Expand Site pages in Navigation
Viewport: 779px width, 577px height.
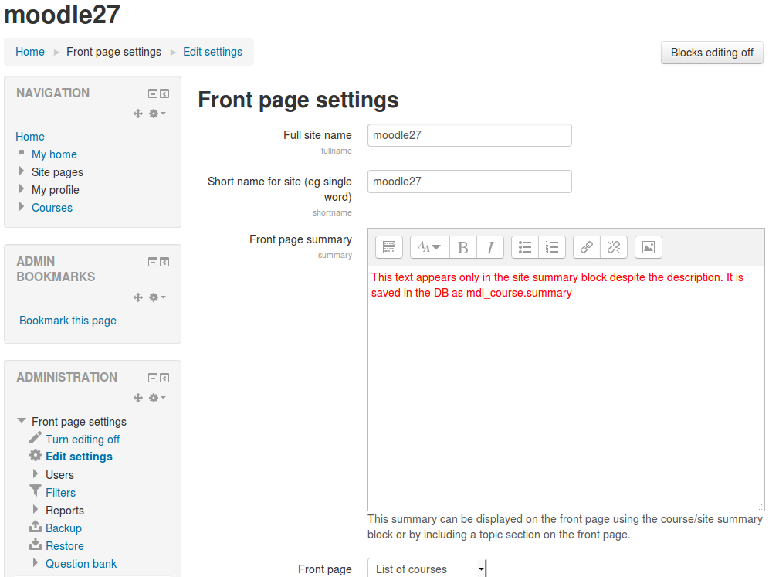click(x=22, y=171)
